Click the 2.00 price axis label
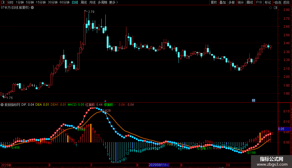The height and width of the screenshot is (168, 292). pos(286,77)
